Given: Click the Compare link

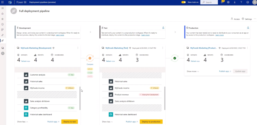Looking at the screenshot, I should point(90,65).
